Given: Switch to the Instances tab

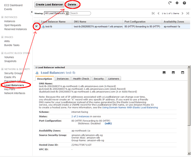Looking at the screenshot, I should point(62,79).
